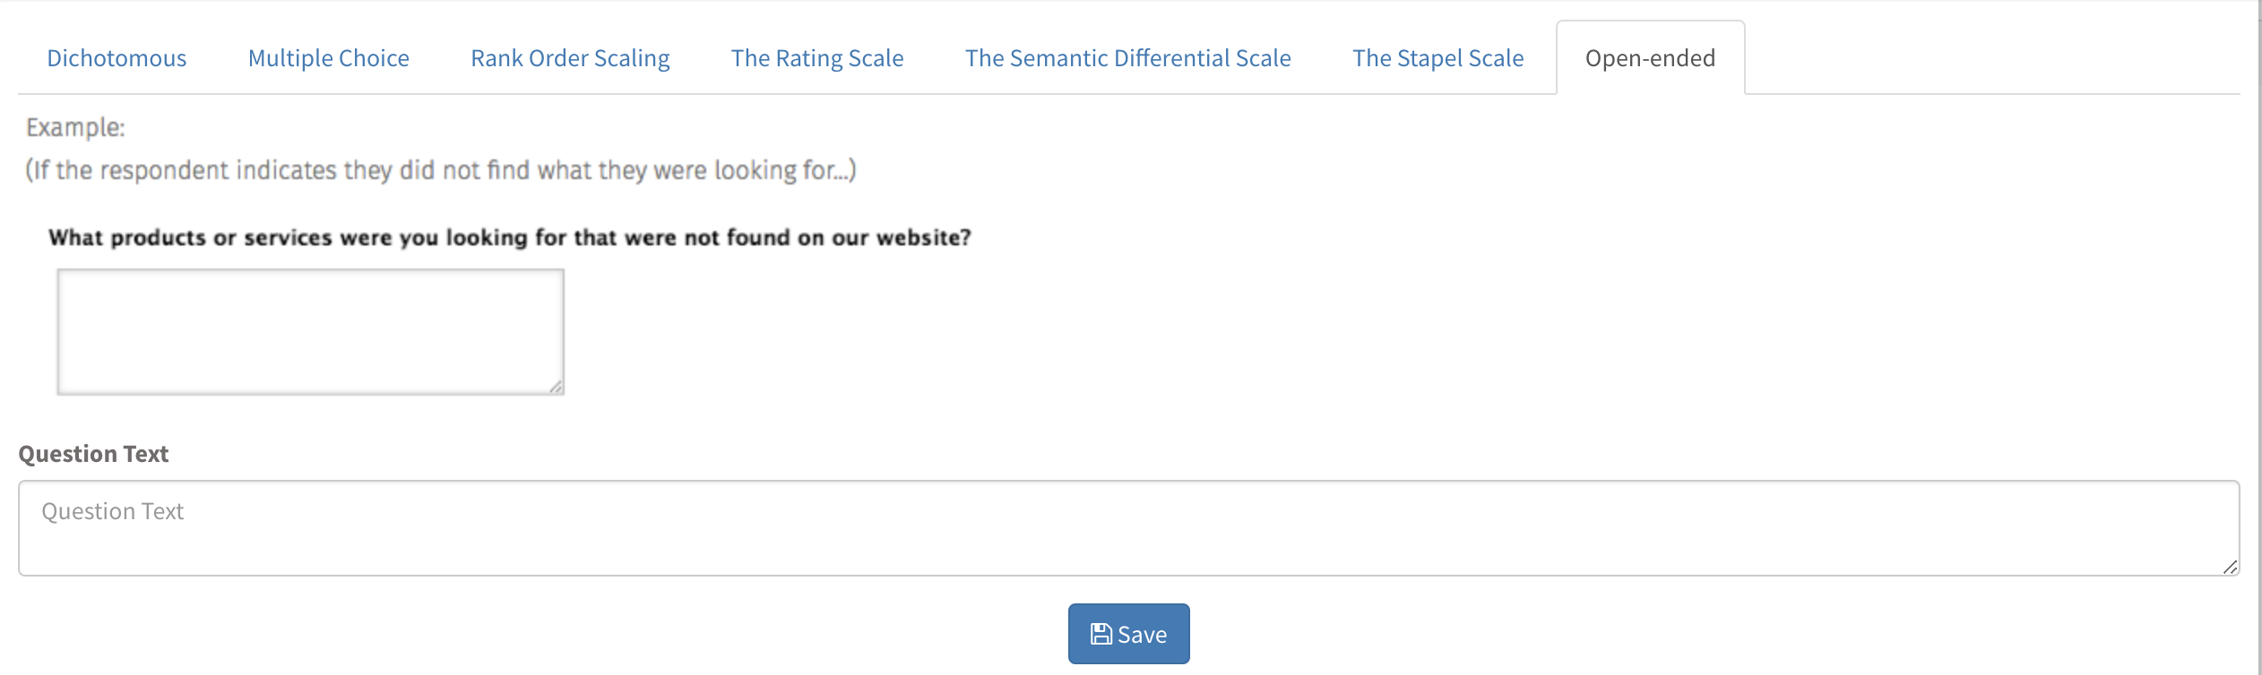Click the Example: heading text
The width and height of the screenshot is (2262, 675).
pyautogui.click(x=75, y=128)
